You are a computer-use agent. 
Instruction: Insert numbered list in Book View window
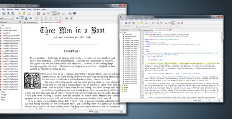pos(61,18)
